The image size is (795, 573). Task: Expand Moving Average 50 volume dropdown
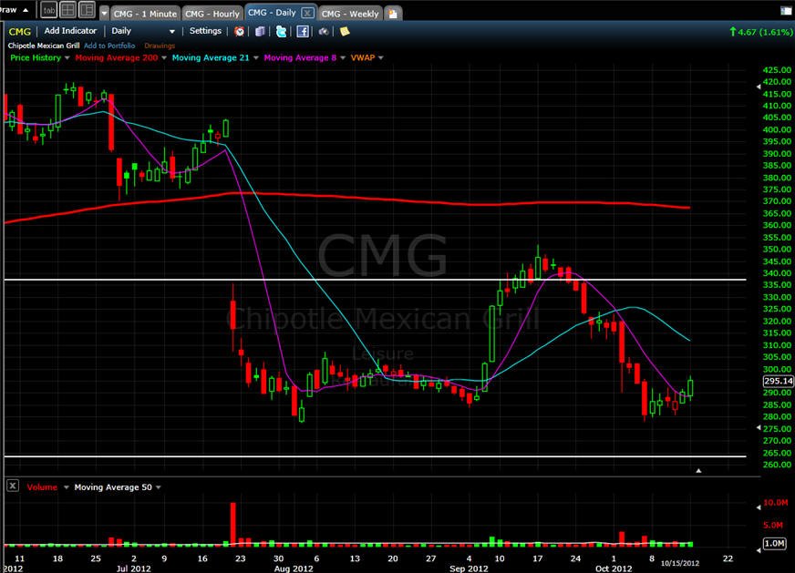point(159,487)
